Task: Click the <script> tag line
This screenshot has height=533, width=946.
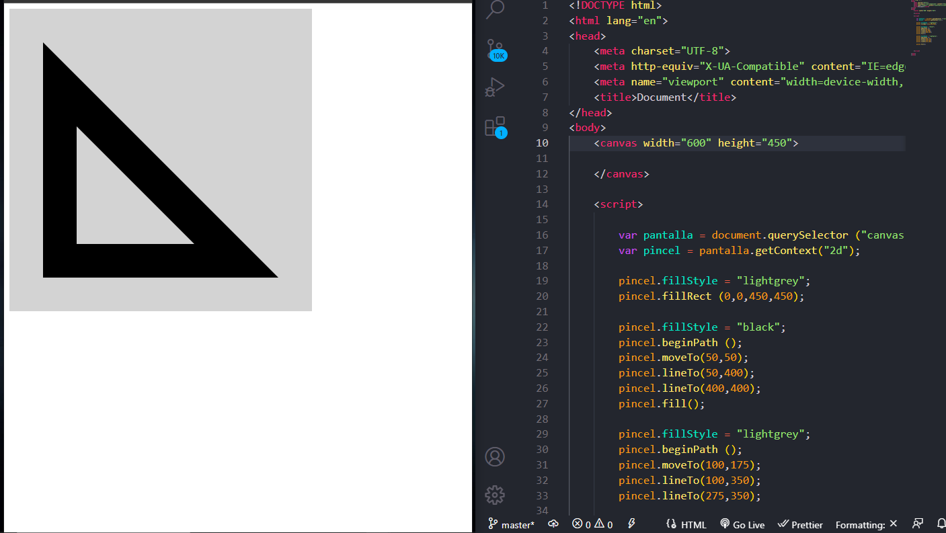Action: point(619,204)
